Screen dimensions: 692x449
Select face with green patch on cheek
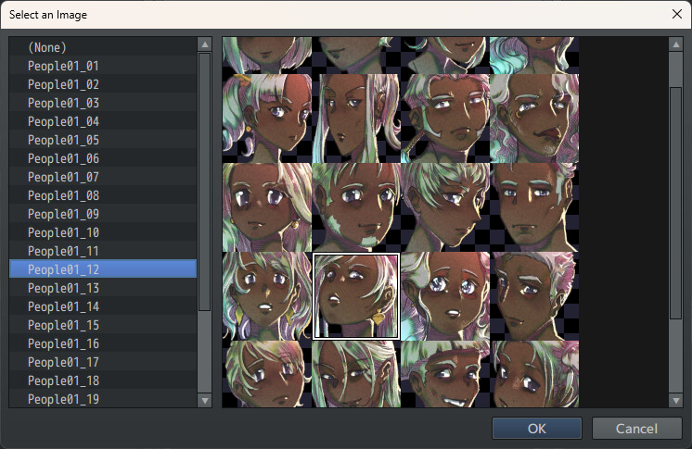click(356, 207)
